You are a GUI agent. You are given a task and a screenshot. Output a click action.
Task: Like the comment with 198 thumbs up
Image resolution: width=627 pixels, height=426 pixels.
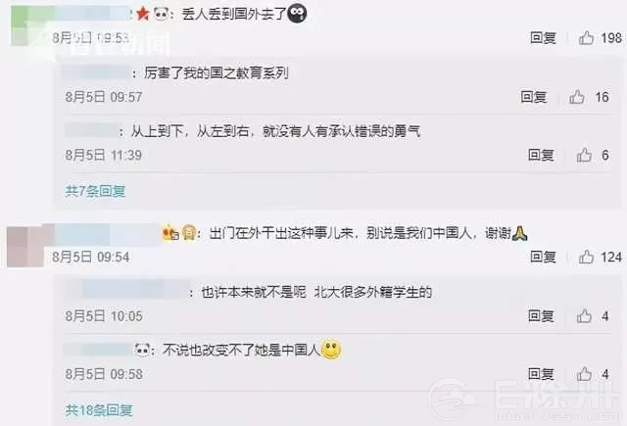(x=586, y=38)
